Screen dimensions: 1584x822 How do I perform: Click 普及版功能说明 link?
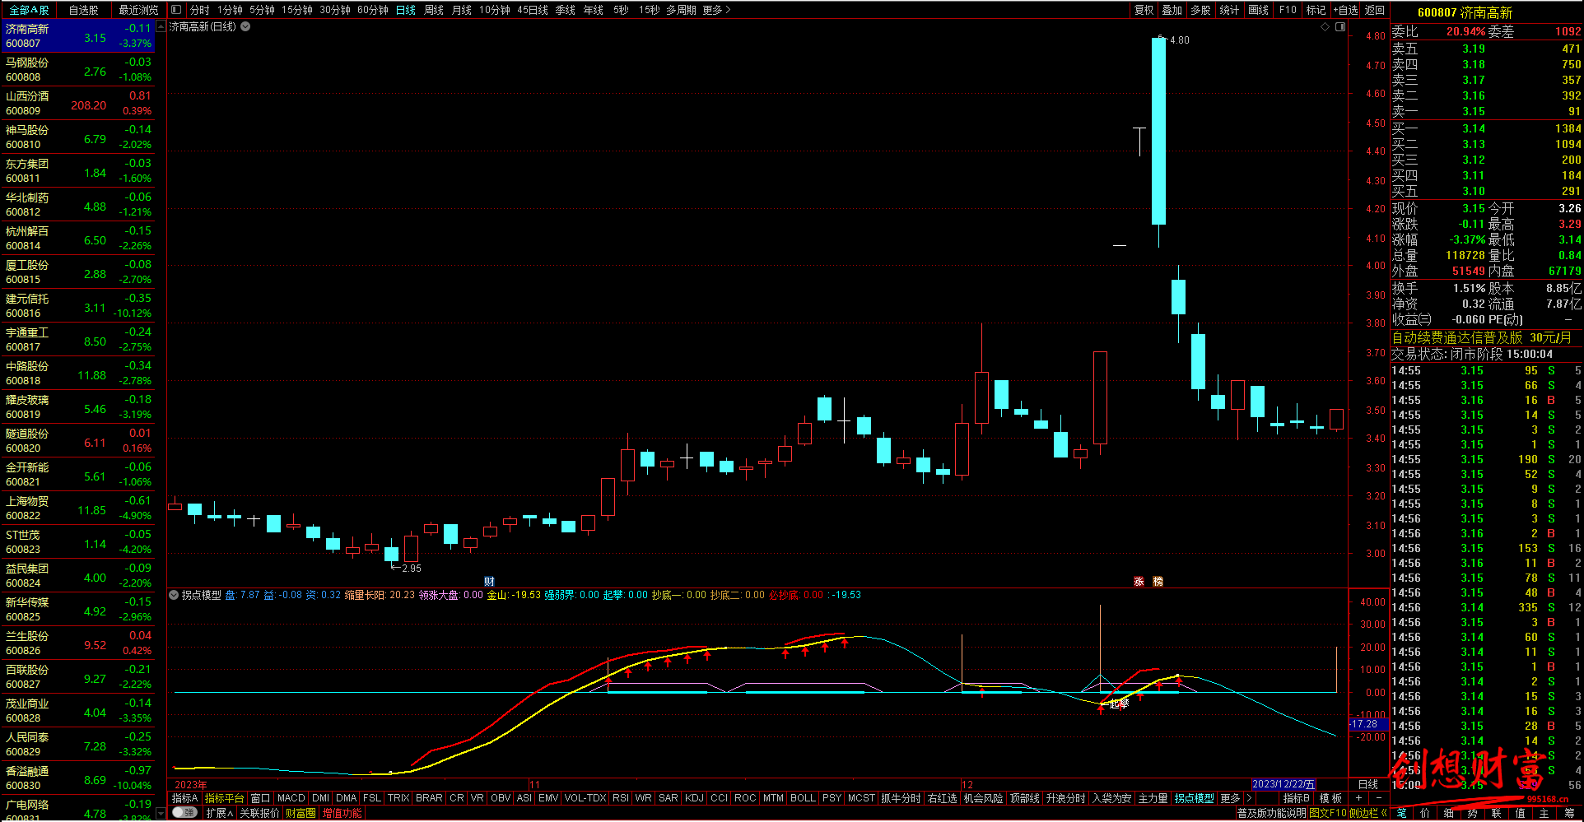point(1271,813)
